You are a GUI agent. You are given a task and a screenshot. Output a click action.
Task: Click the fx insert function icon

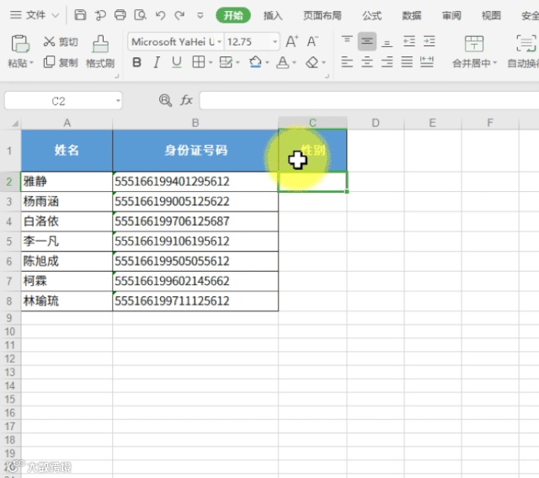pos(186,101)
